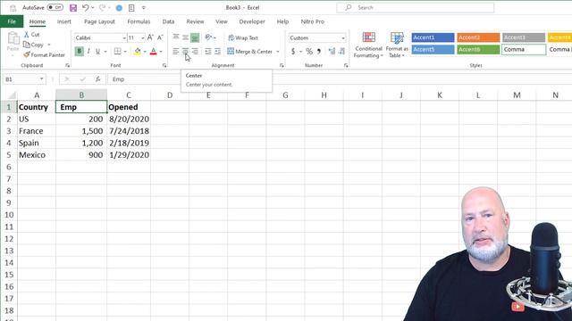572x321 pixels.
Task: Open the font name Calibri dropdown
Action: [x=124, y=37]
